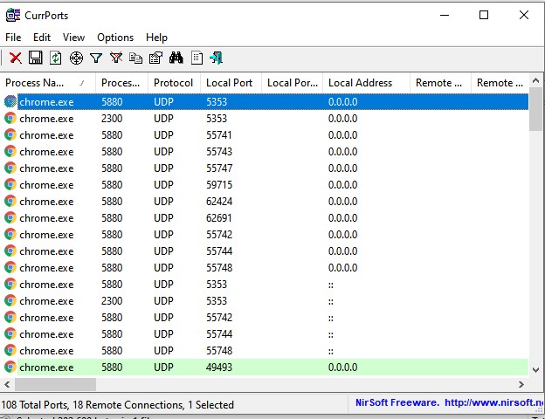Open the File menu

pos(13,38)
